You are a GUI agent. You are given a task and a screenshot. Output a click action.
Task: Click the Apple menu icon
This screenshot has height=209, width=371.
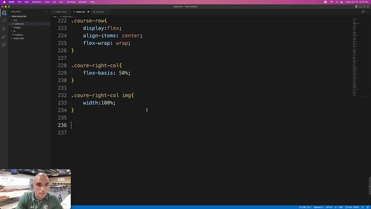(4, 2)
